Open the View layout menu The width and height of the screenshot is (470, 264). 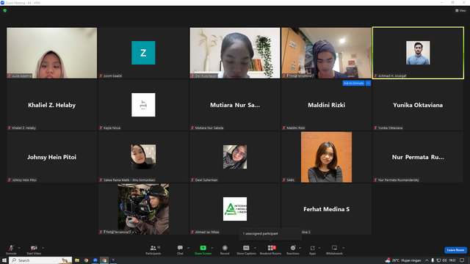(x=460, y=10)
